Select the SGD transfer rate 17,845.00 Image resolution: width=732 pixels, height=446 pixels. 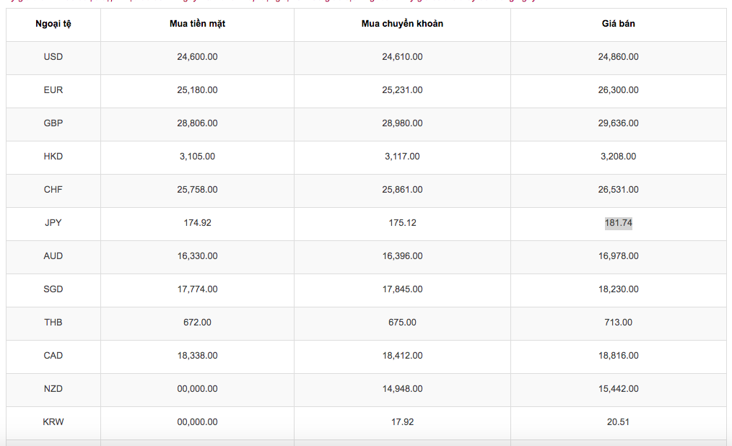[x=402, y=289]
